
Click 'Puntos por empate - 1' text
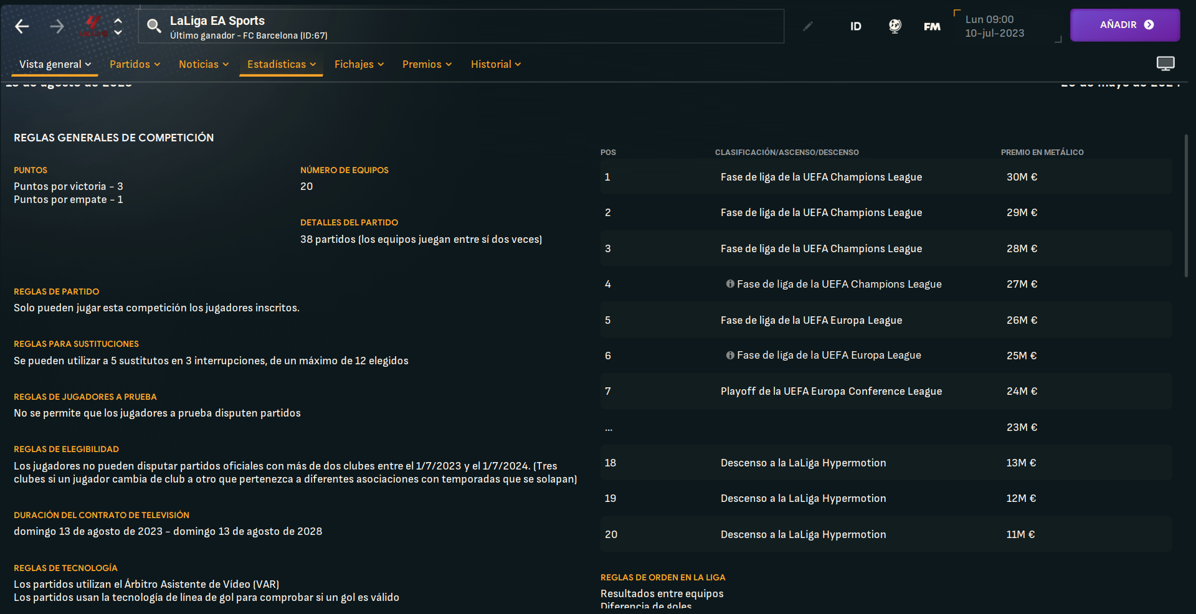(69, 199)
